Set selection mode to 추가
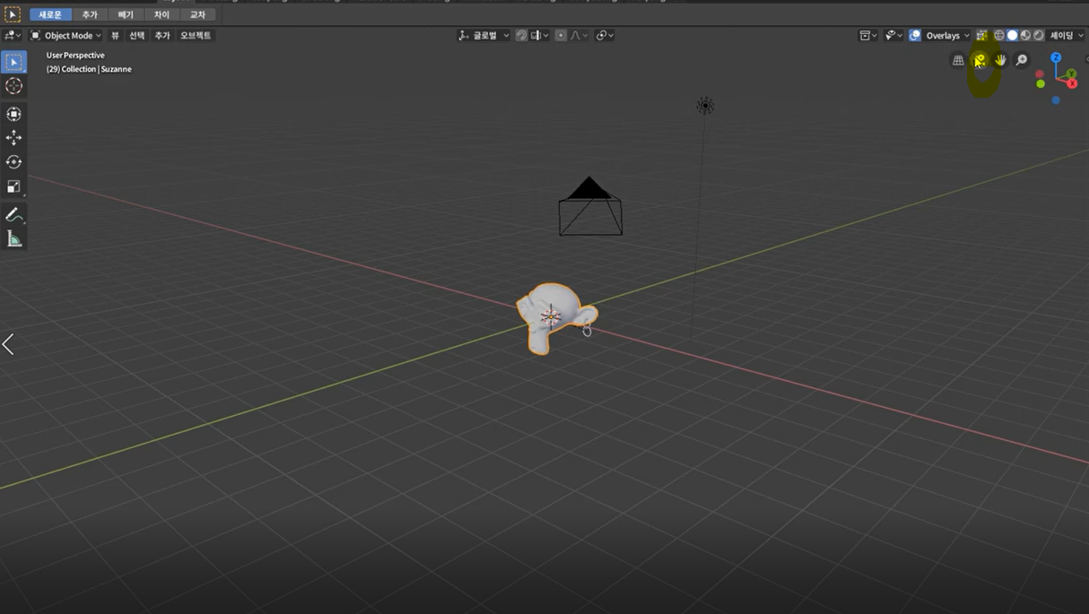 tap(90, 14)
